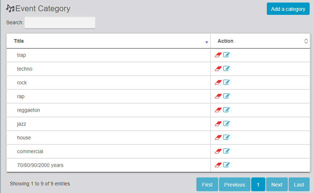Edit the commercial category
This screenshot has width=314, height=193.
click(227, 151)
